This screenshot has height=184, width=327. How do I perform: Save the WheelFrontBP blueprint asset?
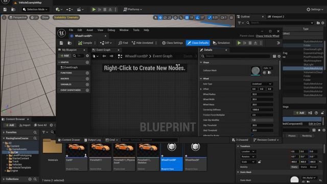click(61, 43)
